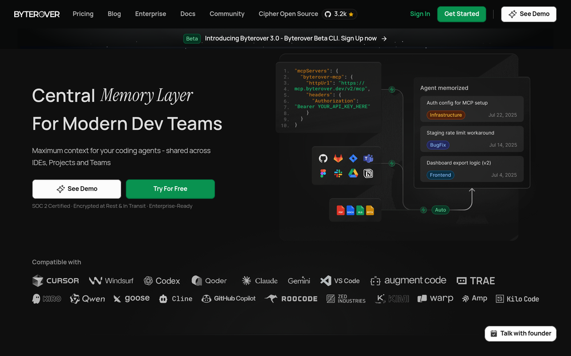The width and height of the screenshot is (571, 356).
Task: Open the Enterprise menu item
Action: pos(150,14)
